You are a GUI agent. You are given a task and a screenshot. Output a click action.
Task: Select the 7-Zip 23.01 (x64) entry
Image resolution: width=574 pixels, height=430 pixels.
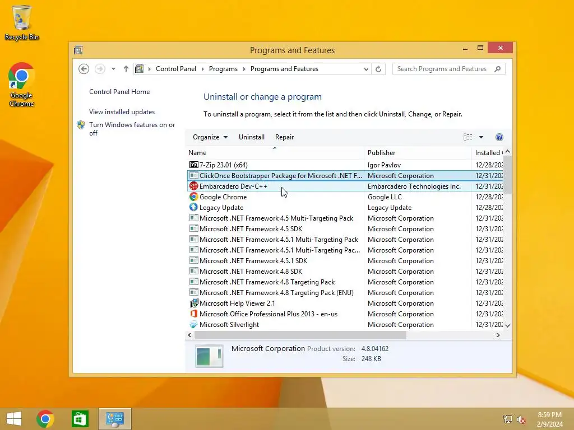point(345,165)
